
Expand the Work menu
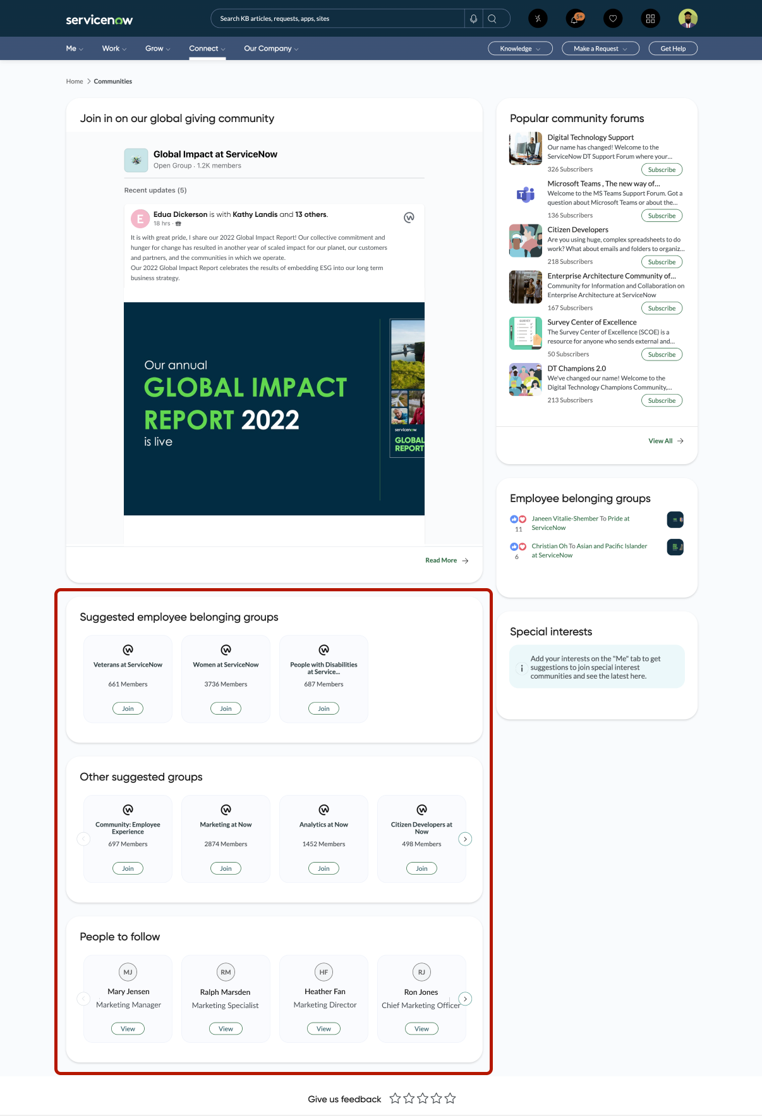(114, 49)
